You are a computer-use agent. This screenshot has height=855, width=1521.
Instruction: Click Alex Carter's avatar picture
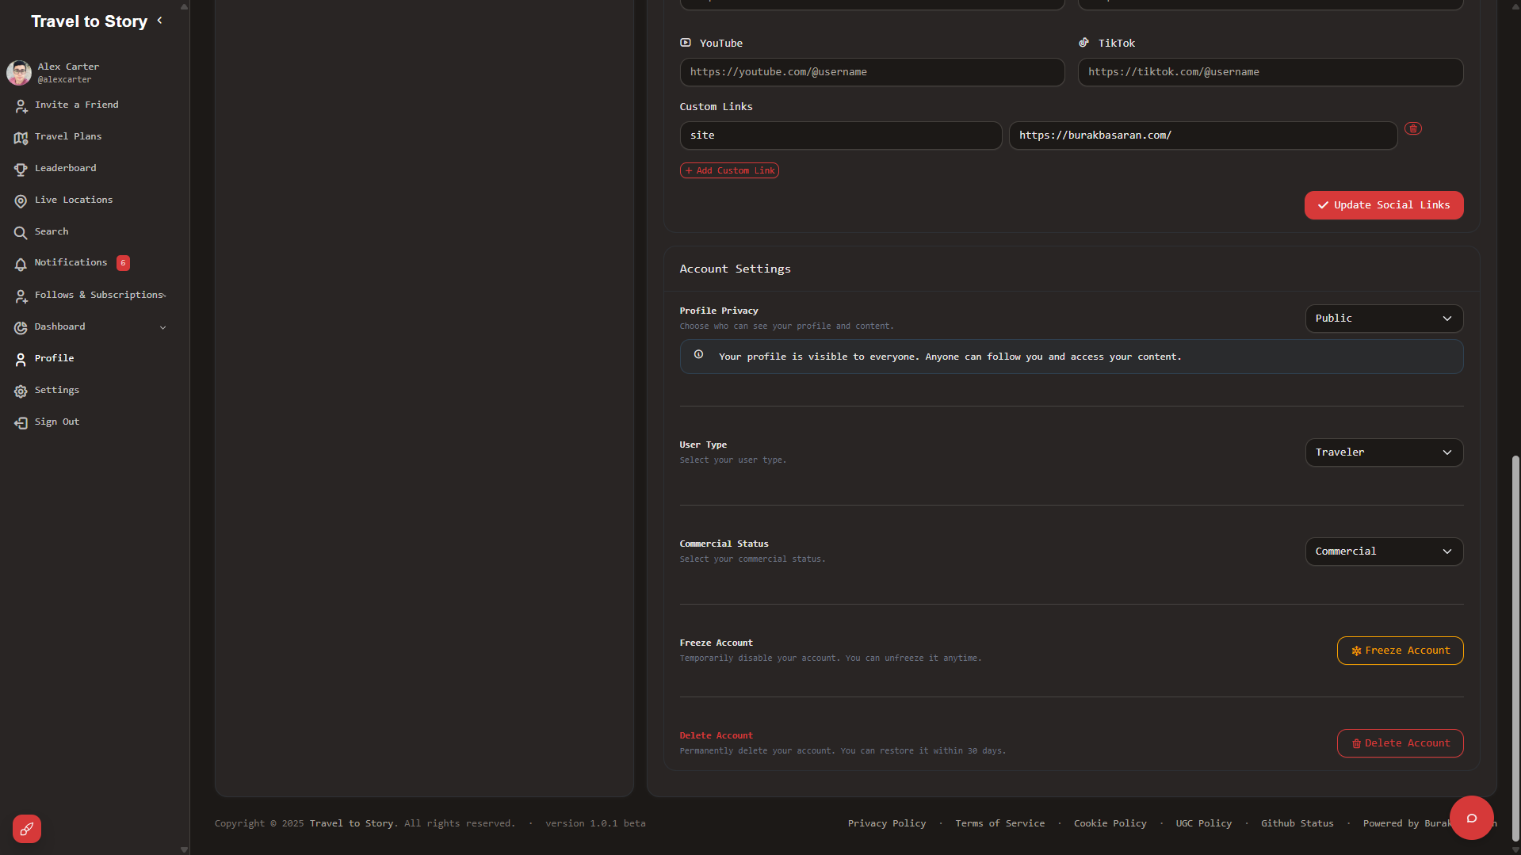coord(19,73)
